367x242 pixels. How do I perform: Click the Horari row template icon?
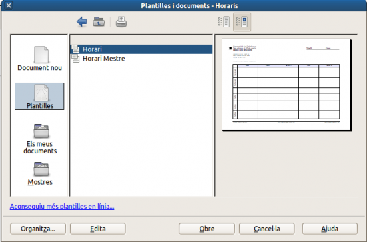click(75, 49)
